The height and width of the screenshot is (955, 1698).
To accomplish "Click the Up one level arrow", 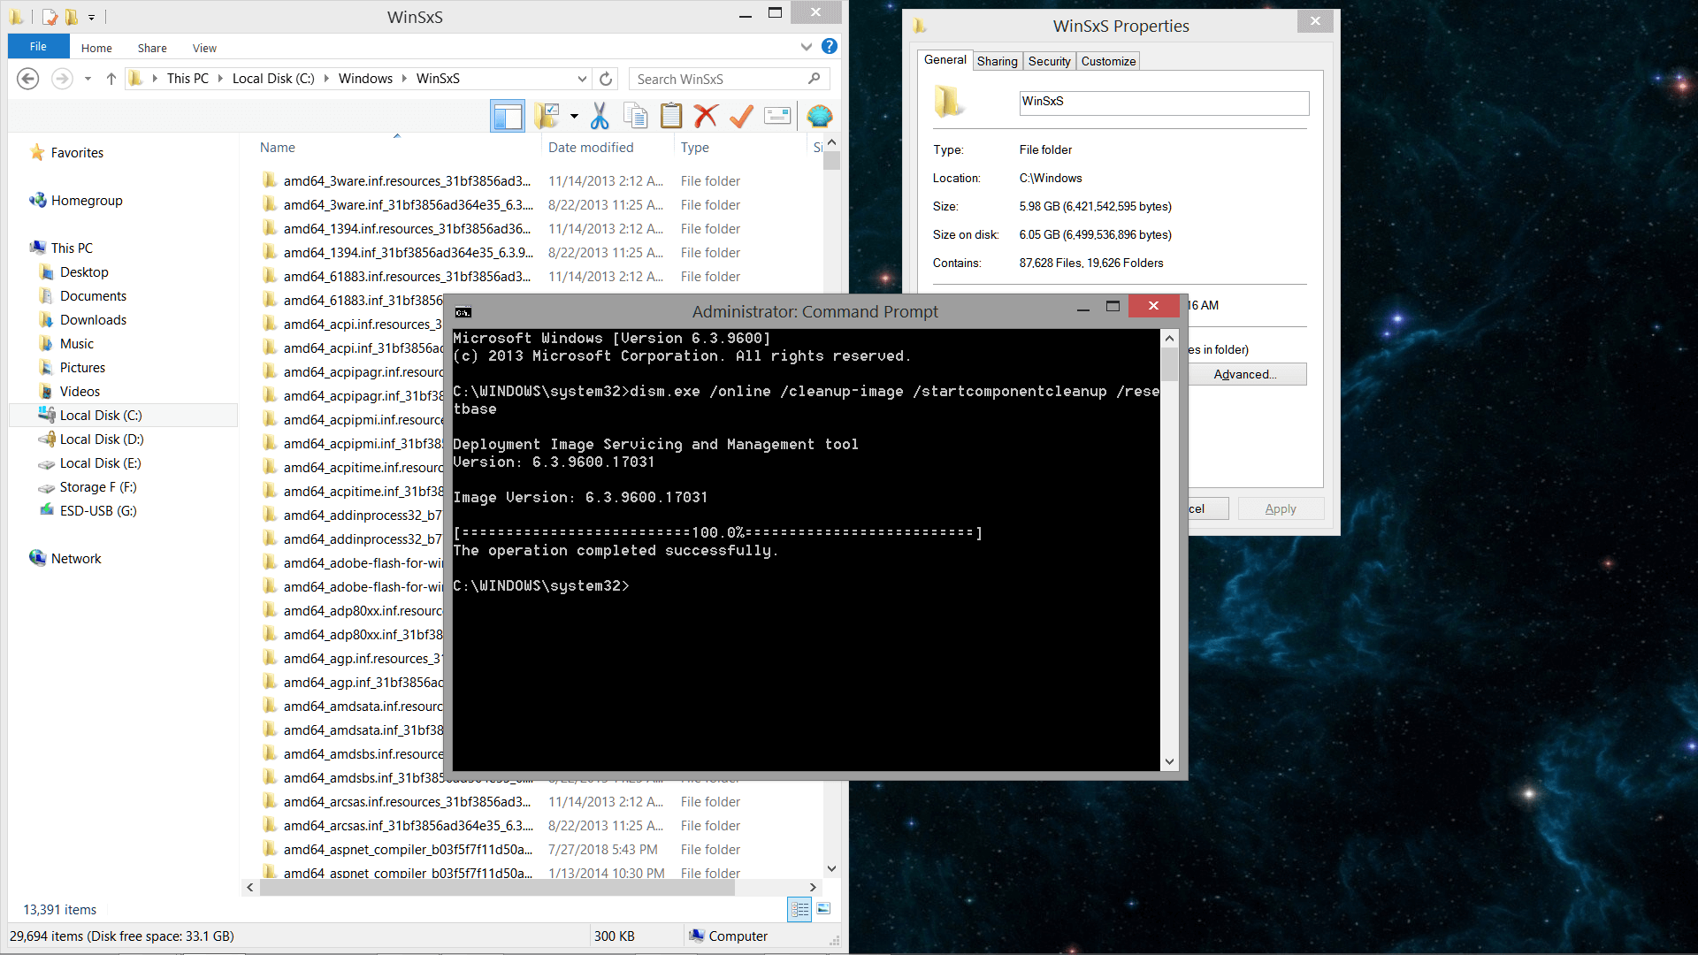I will point(111,79).
